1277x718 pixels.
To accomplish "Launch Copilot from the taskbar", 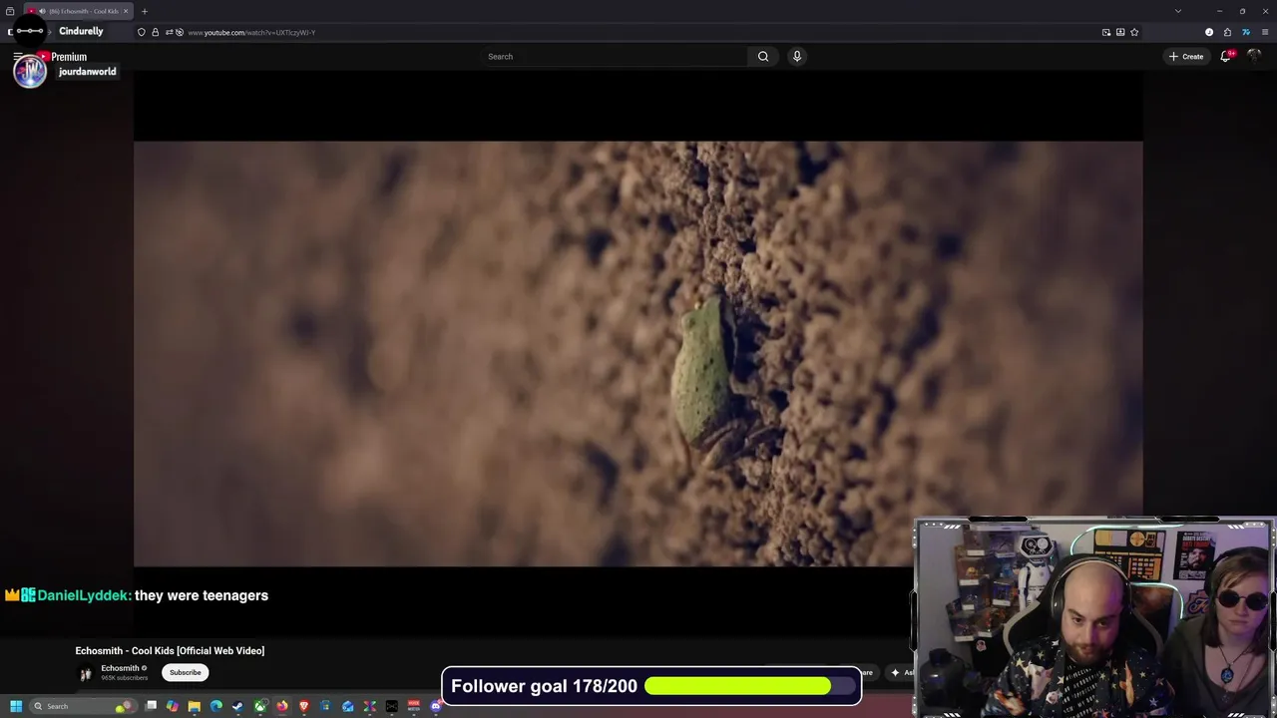I will (173, 706).
